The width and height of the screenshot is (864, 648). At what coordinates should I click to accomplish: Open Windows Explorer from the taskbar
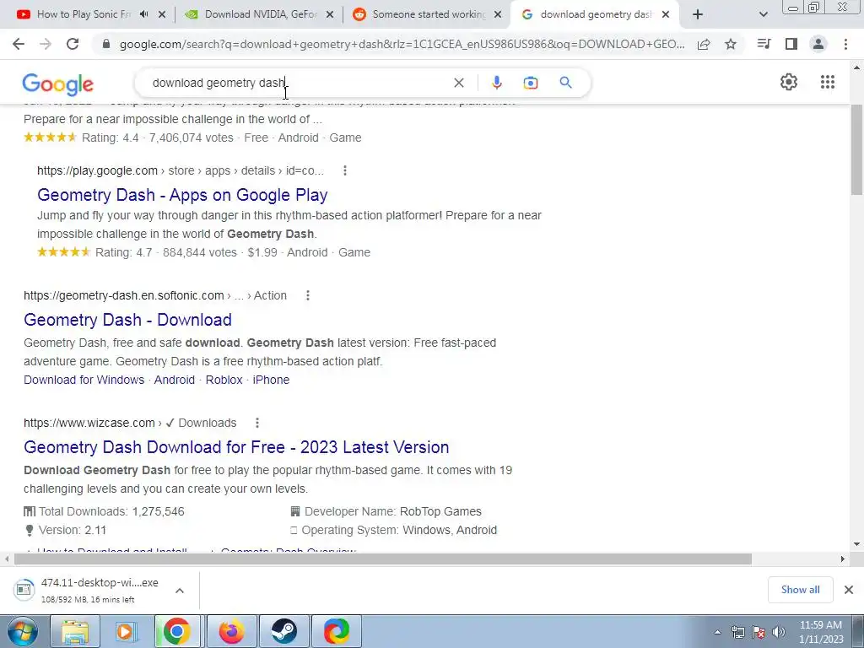(x=75, y=631)
